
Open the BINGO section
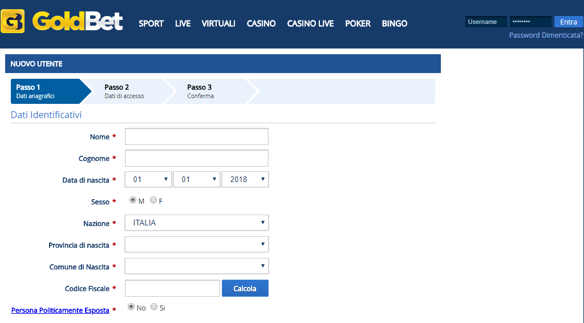(x=395, y=23)
